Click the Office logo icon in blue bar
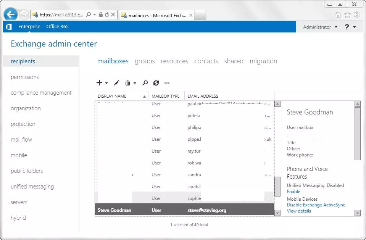 [9, 27]
